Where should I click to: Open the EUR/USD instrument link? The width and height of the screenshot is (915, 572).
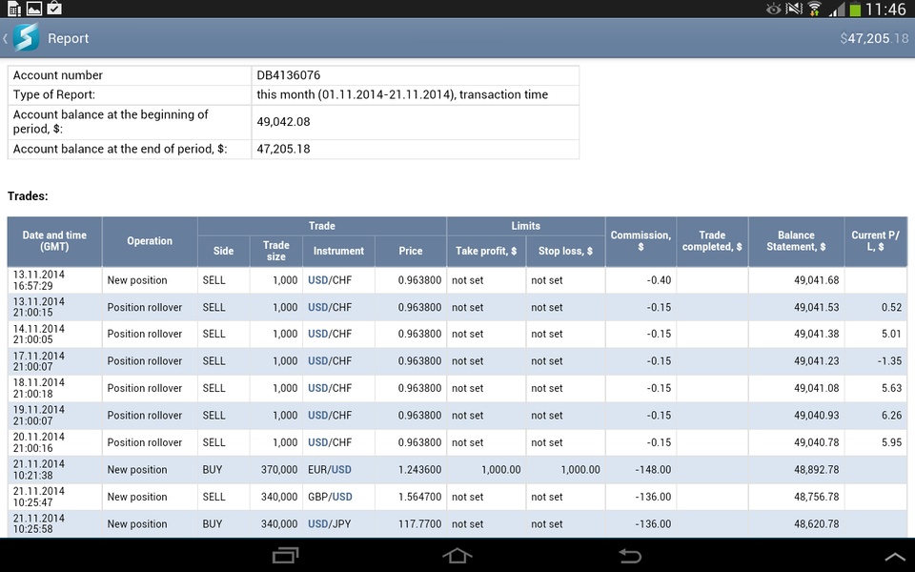pos(329,470)
